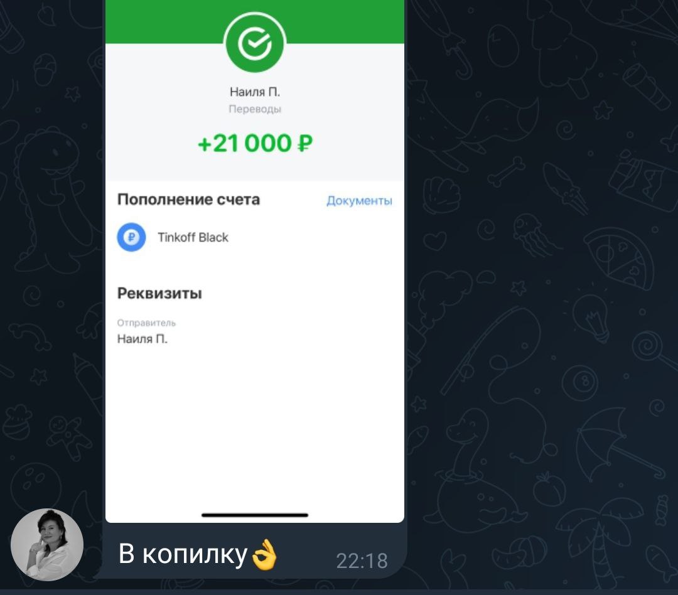Click the Реквизиты section heading
678x595 pixels.
pos(159,293)
